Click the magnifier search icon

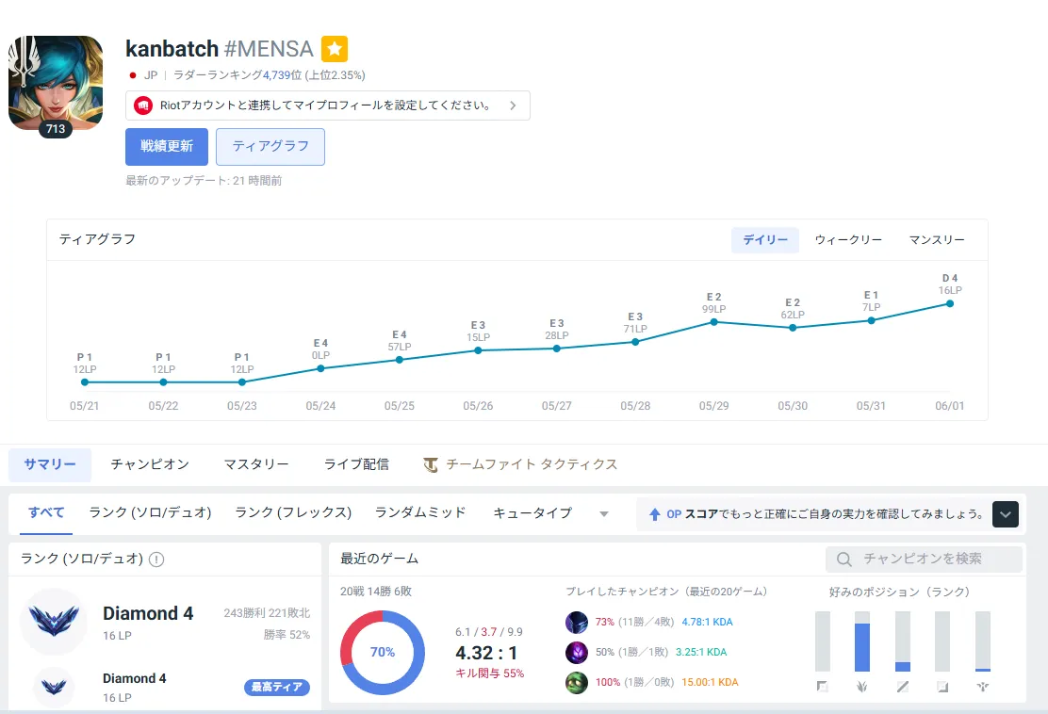tap(844, 559)
